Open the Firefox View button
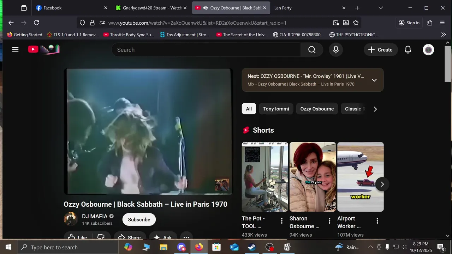The image size is (452, 254). point(24,8)
